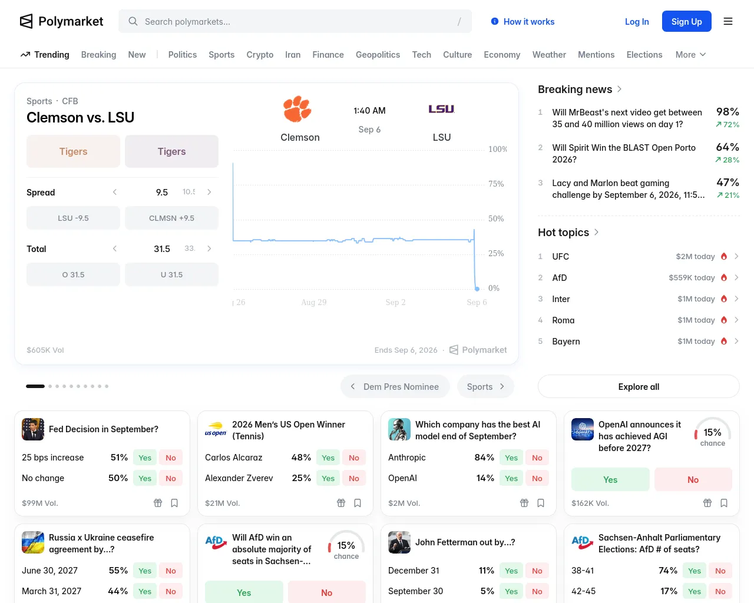Click the AfD hot topic flame icon
The width and height of the screenshot is (754, 603).
(724, 277)
